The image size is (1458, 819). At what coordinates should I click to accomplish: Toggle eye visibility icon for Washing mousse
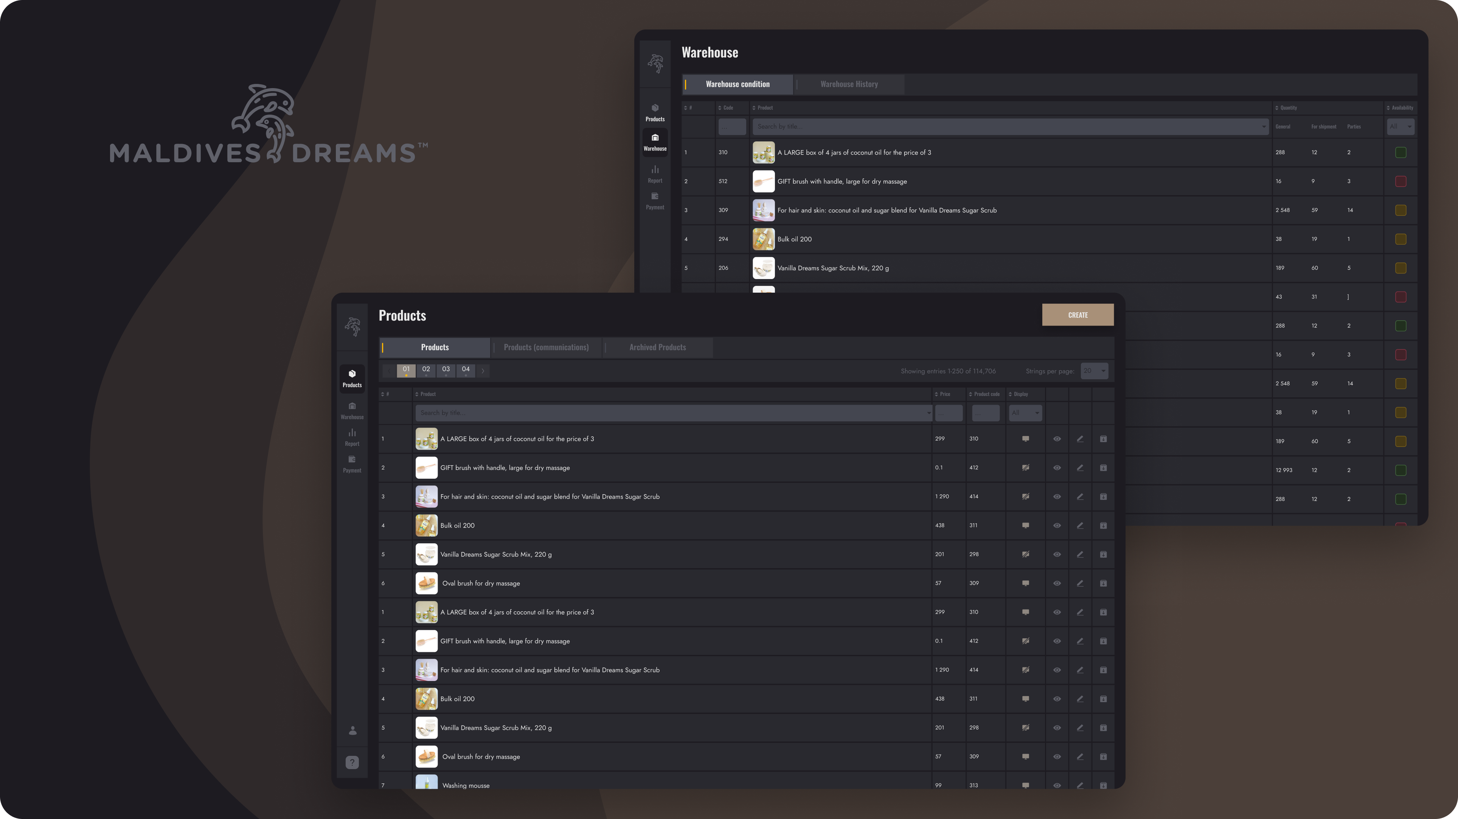tap(1057, 785)
